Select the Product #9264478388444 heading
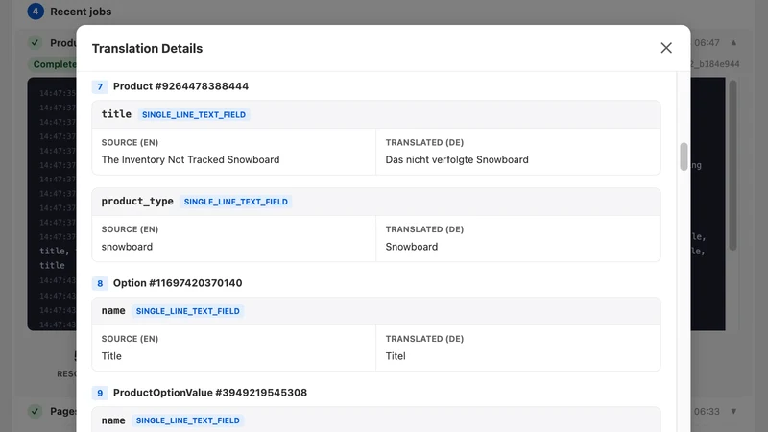The image size is (768, 432). 180,86
